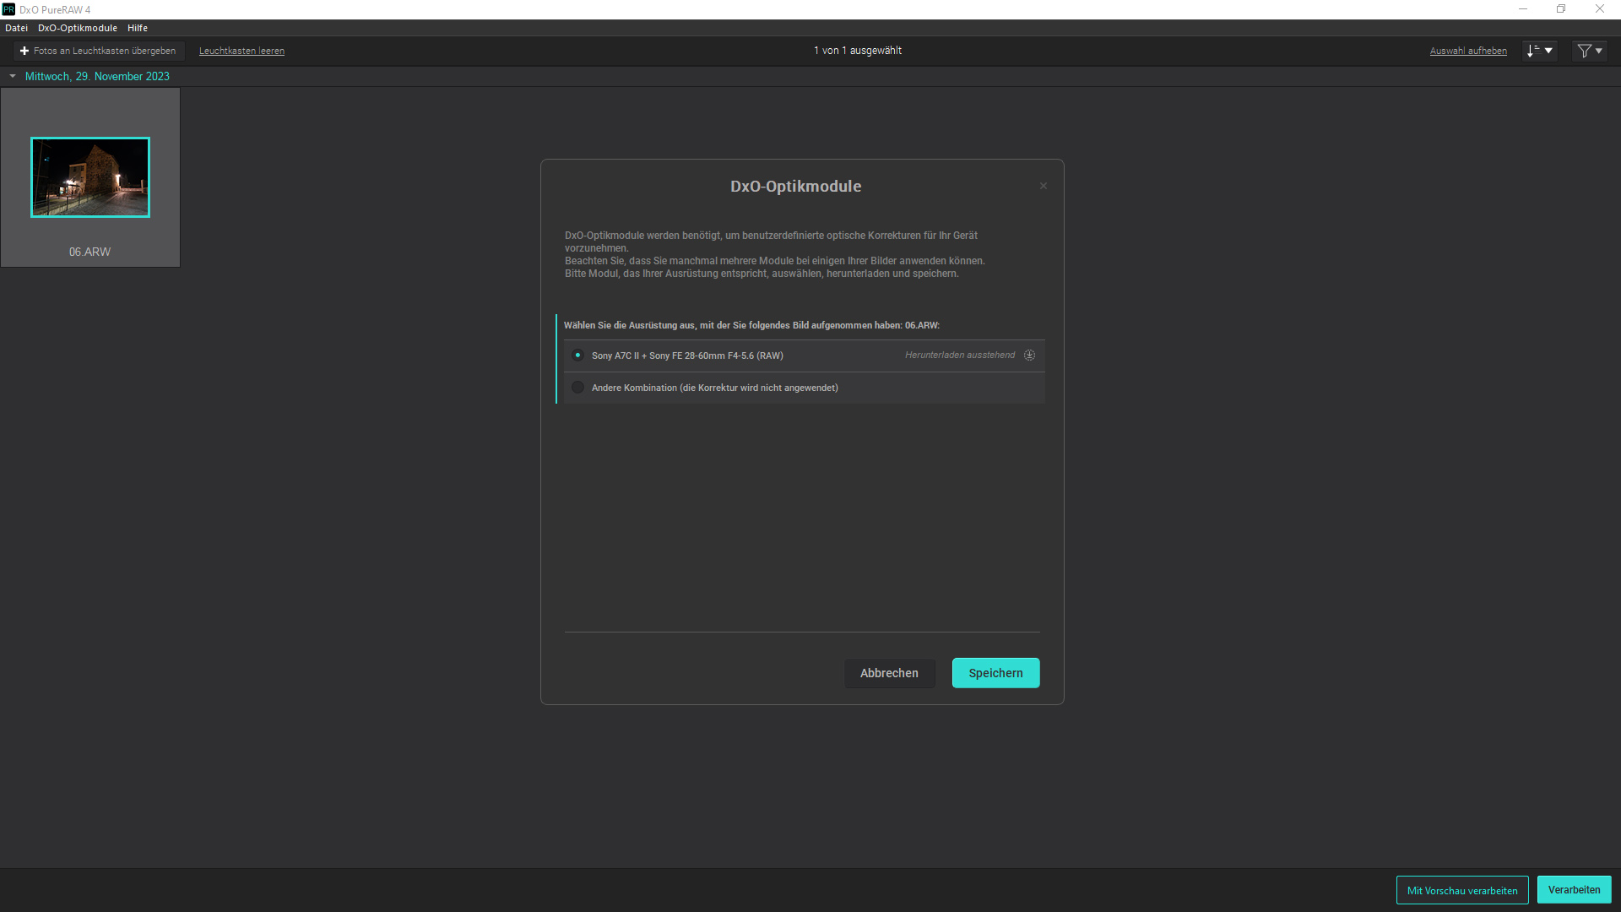Image resolution: width=1621 pixels, height=912 pixels.
Task: Collapse the Mittwoch, 29. November 2023 group
Action: pos(13,76)
